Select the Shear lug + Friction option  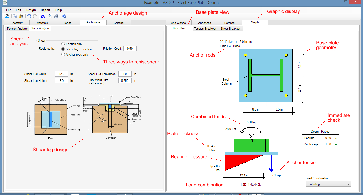click(x=63, y=49)
